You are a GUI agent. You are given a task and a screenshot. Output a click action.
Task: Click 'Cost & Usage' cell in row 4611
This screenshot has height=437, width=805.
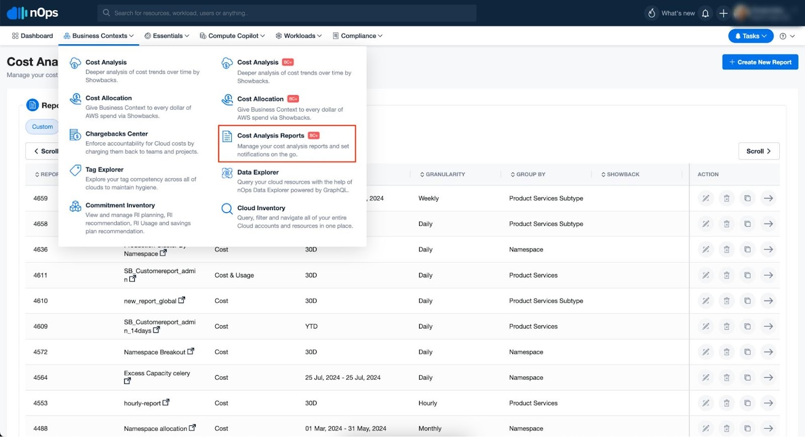tap(234, 275)
